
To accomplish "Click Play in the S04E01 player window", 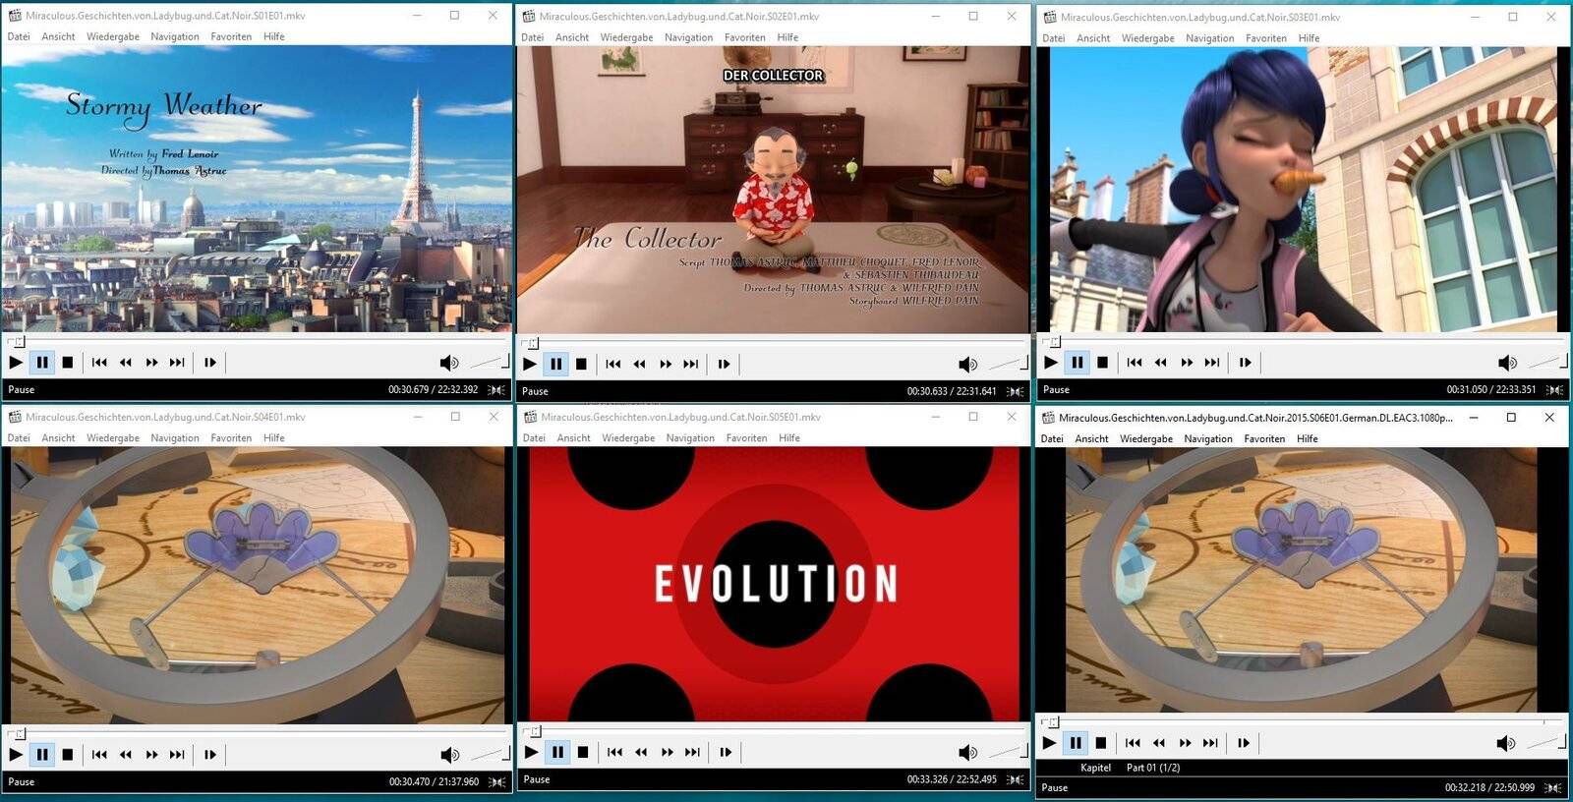I will coord(16,755).
